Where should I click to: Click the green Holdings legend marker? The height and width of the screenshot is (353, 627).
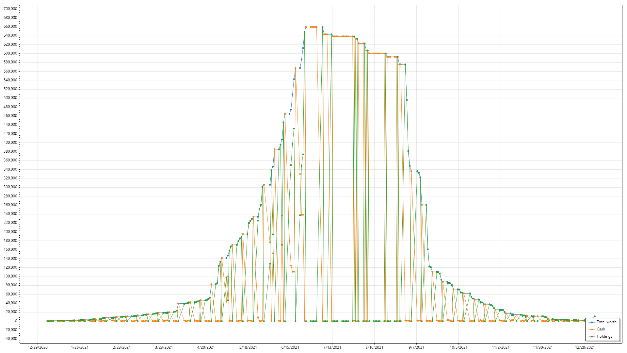pyautogui.click(x=592, y=337)
